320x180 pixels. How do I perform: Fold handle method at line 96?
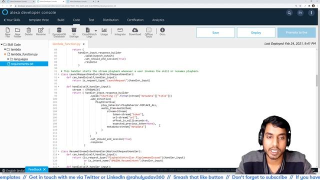[58, 86]
